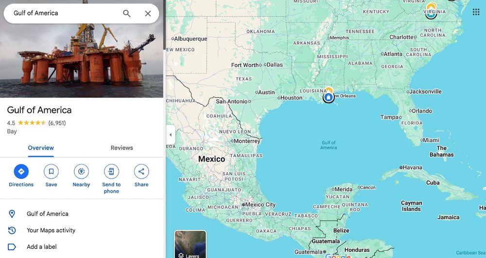Open the 6,951 reviews count
This screenshot has height=258, width=486.
(57, 123)
